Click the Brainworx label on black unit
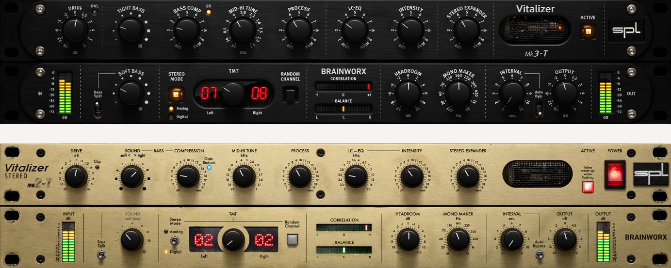The height and width of the screenshot is (268, 671). click(x=344, y=72)
